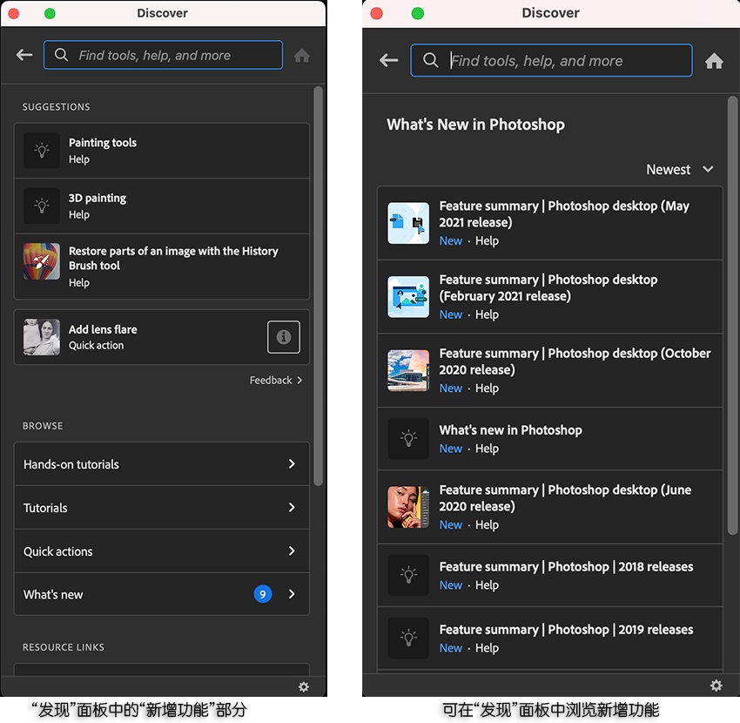Expand Tutorials browse category
This screenshot has width=740, height=723.
coord(162,507)
